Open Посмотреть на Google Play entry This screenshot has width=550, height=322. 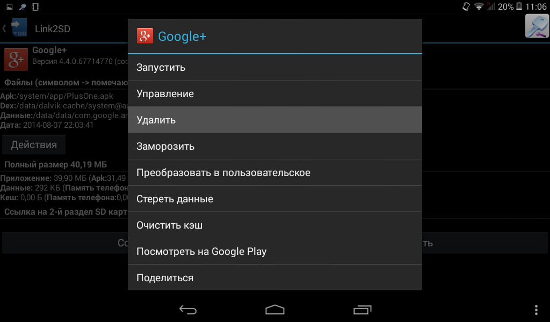coord(274,251)
